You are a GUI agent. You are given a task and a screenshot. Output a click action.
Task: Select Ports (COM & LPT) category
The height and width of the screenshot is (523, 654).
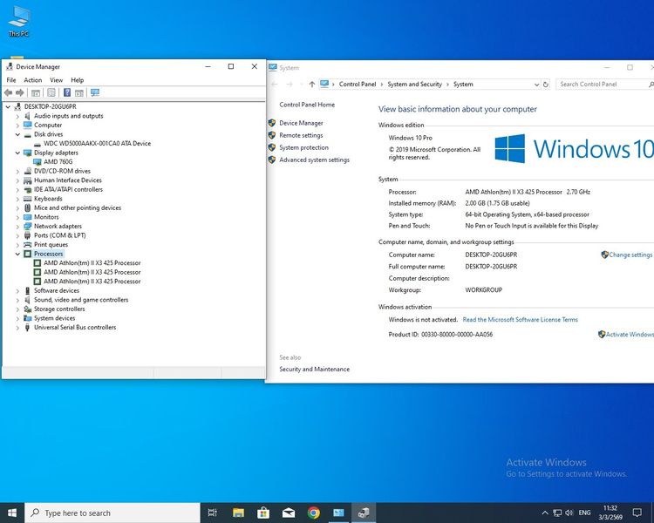pyautogui.click(x=59, y=235)
